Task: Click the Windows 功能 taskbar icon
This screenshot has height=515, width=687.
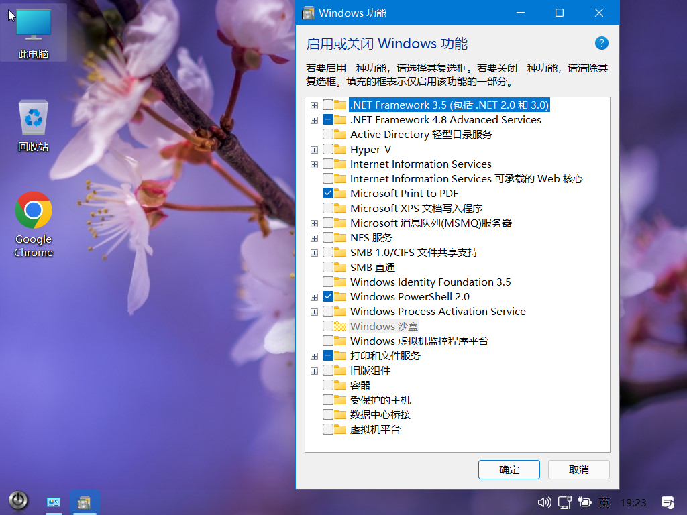Action: click(84, 502)
